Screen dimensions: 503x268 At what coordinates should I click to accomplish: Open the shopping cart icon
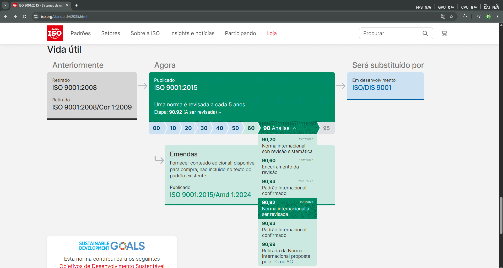tap(444, 33)
